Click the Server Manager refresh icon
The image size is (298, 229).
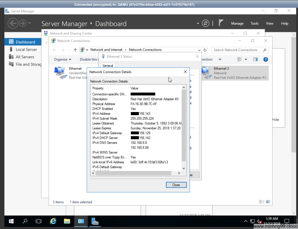(205, 23)
